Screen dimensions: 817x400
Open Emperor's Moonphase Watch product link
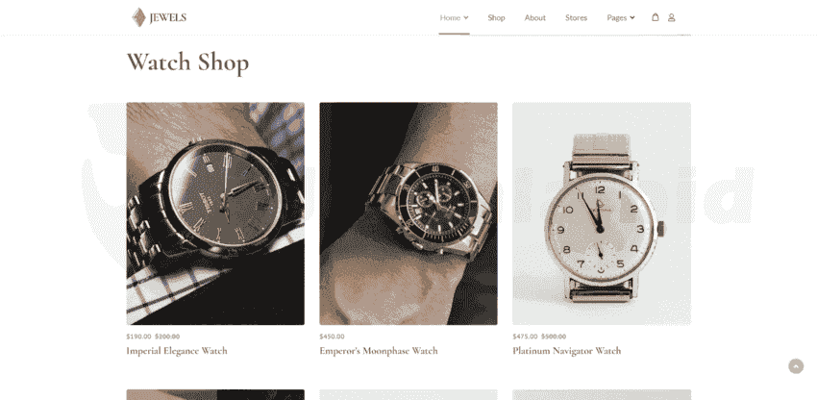pos(379,351)
